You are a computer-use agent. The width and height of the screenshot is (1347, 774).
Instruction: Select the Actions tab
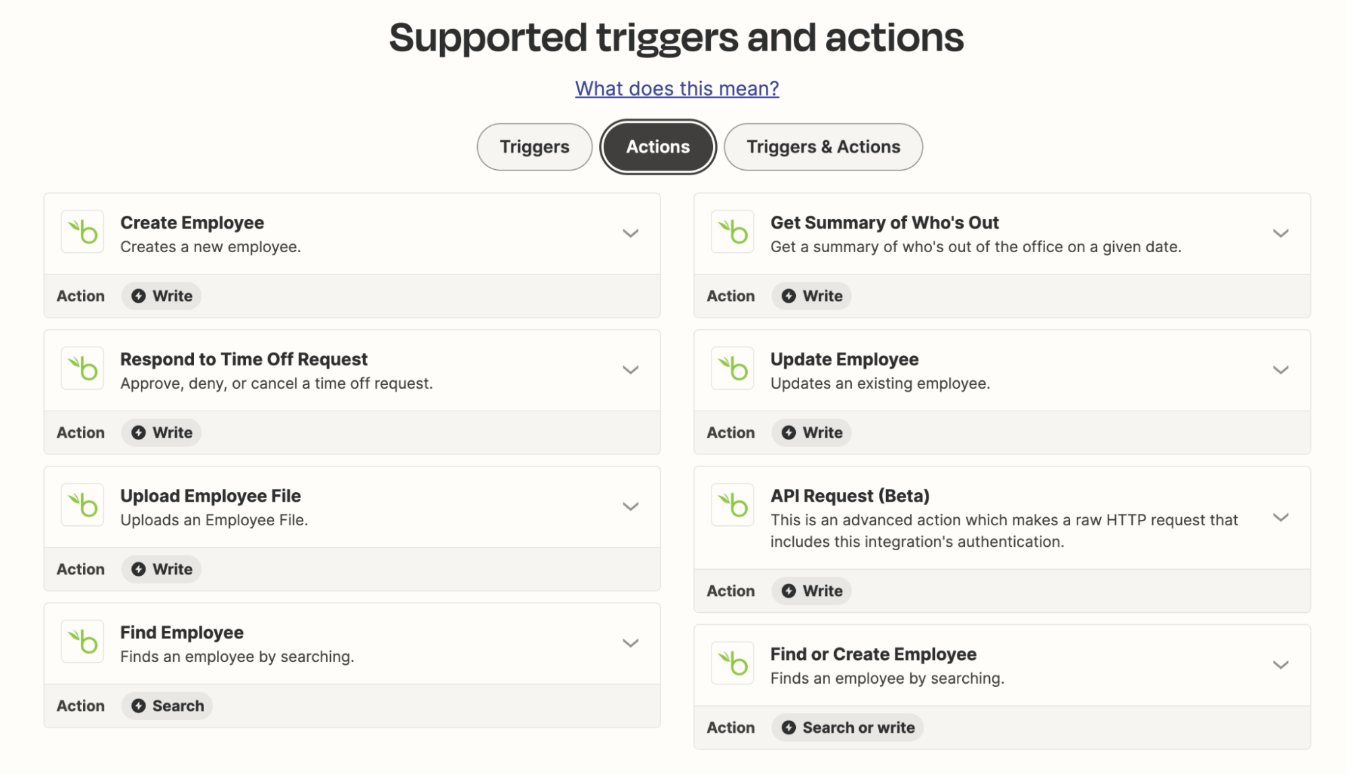pos(658,147)
